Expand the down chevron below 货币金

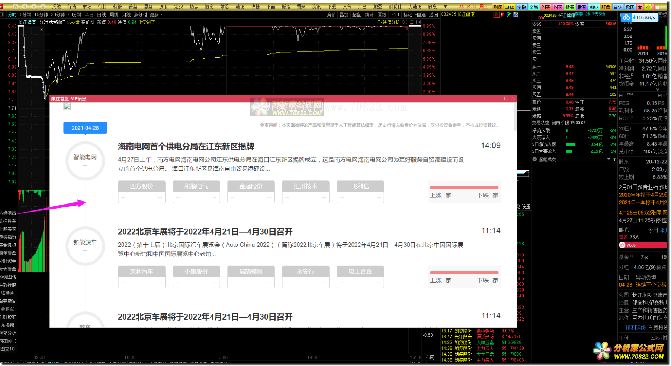pyautogui.click(x=657, y=89)
